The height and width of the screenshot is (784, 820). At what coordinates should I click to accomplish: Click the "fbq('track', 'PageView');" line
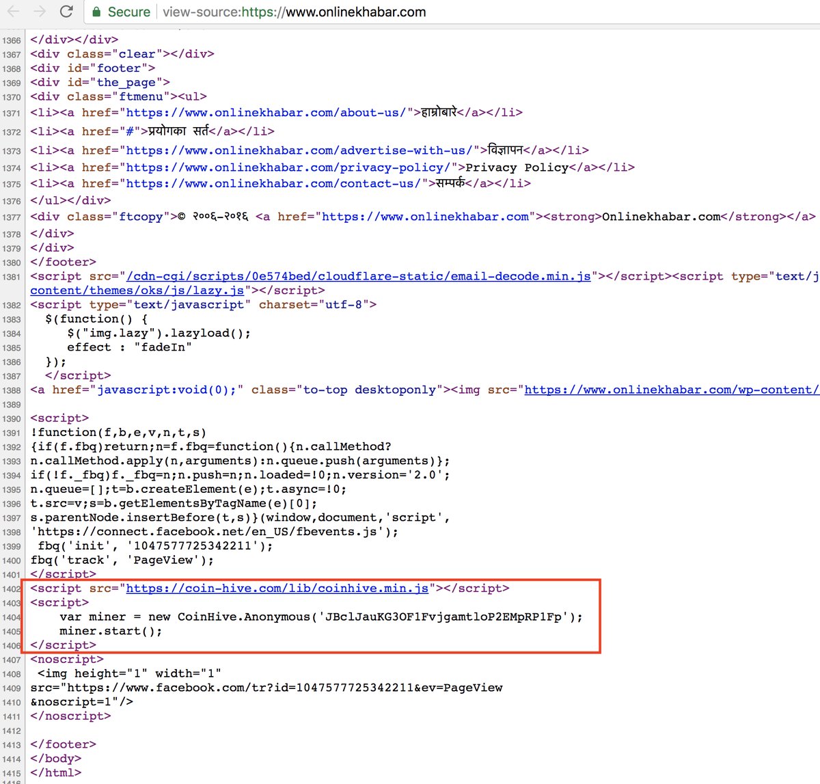(x=122, y=560)
